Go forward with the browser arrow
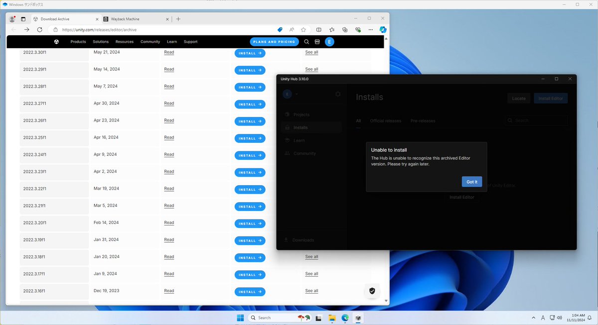This screenshot has width=598, height=325. pyautogui.click(x=27, y=29)
